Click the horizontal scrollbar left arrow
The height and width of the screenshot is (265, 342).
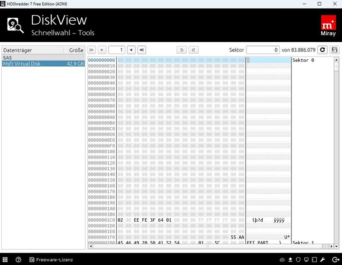pyautogui.click(x=91, y=246)
